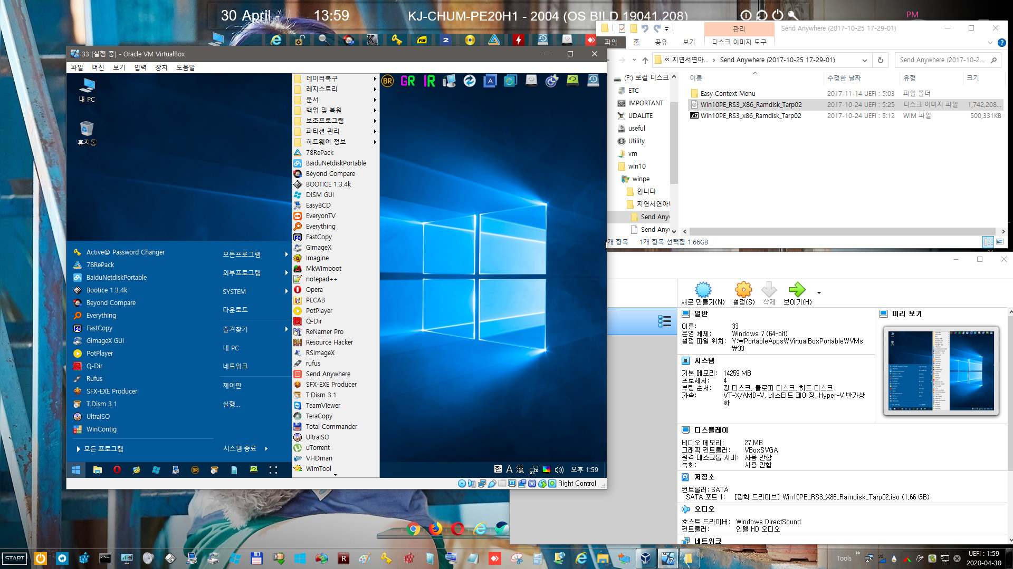Screen dimensions: 1013x569
Task: Expand the Explorer ribbon with the chevron
Action: coord(990,43)
